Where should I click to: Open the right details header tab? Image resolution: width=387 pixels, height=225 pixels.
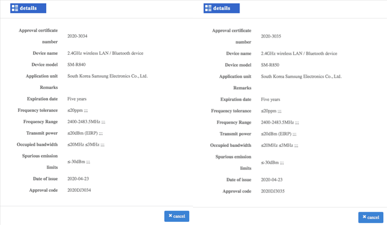pos(221,8)
